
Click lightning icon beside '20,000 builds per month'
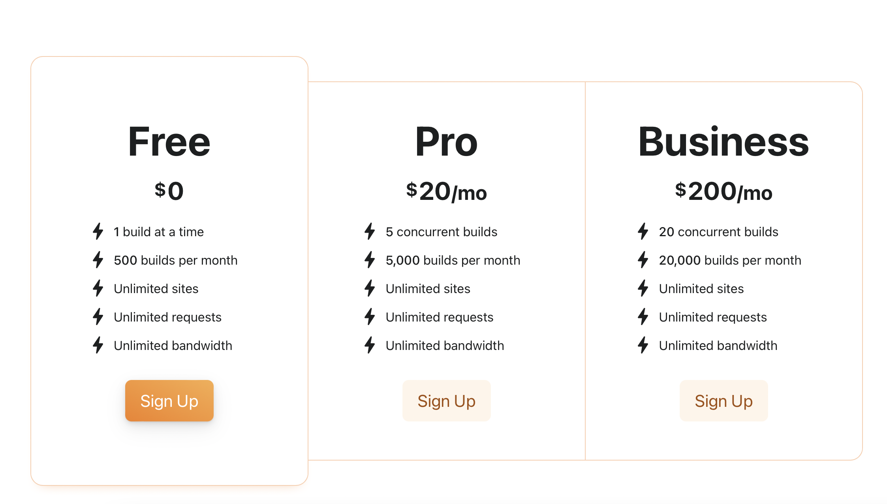(x=643, y=260)
